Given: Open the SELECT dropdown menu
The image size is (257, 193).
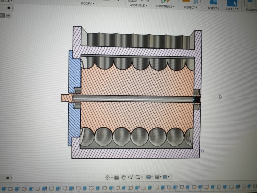Looking at the screenshot, I should [232, 9].
